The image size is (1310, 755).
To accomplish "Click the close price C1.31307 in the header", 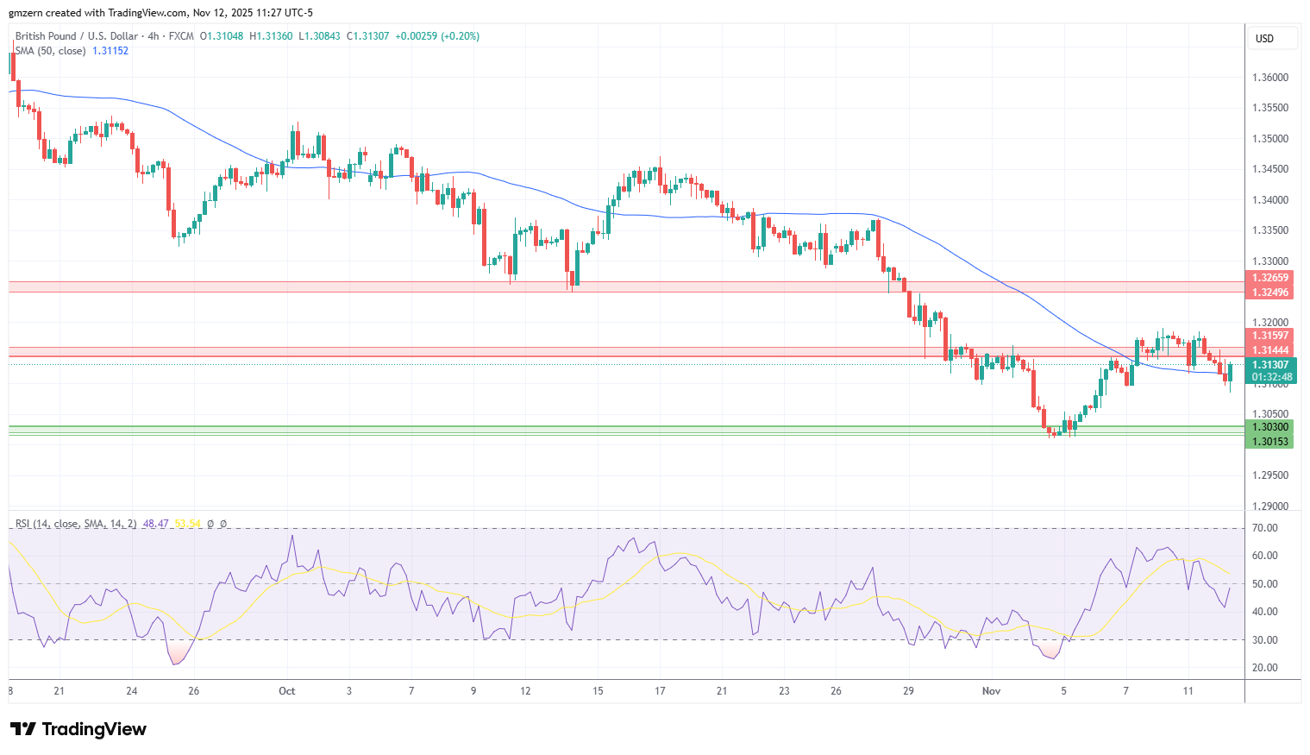I will 368,36.
